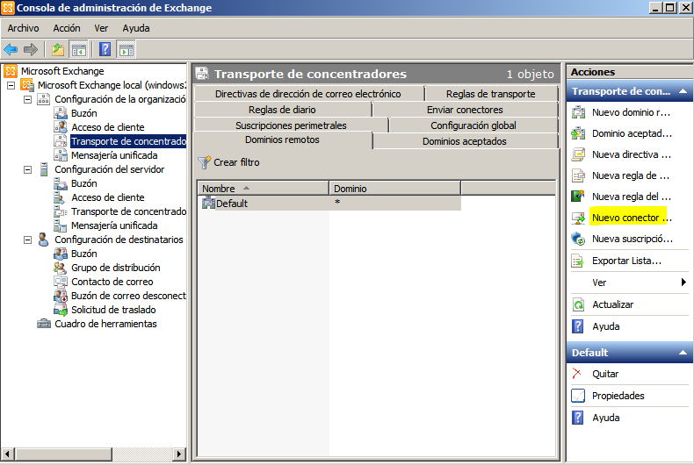Switch to Configuración global tab
Screen dimensions: 694x465
coord(474,125)
